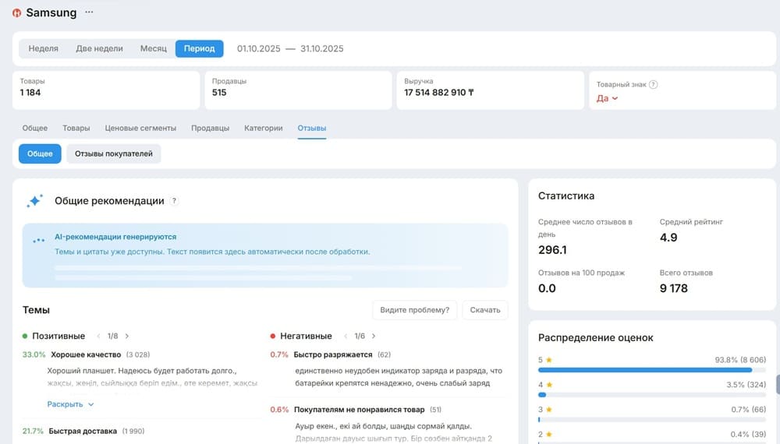780x444 pixels.
Task: Open the Товарный знак Да dropdown
Action: [607, 98]
